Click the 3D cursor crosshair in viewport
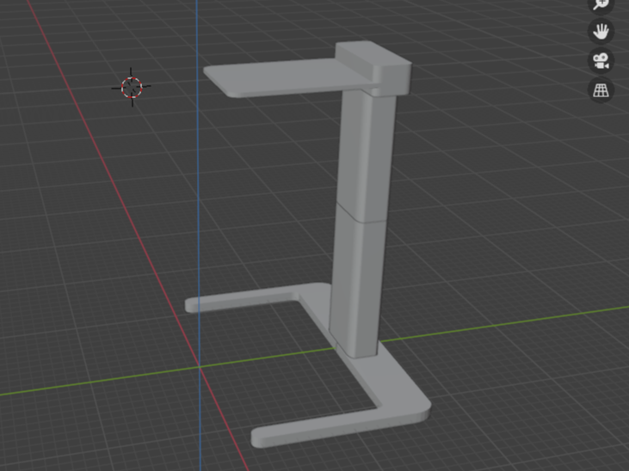Viewport: 629px width, 471px height. (132, 87)
